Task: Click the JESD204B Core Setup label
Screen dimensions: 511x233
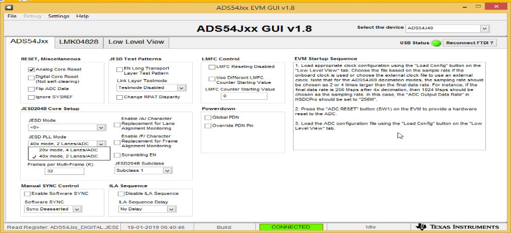Action: (50, 109)
